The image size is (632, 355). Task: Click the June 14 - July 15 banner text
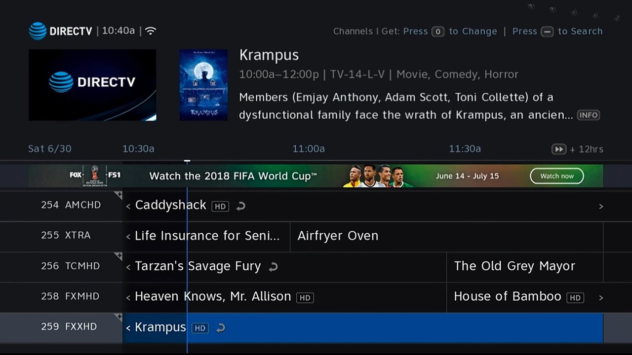(467, 176)
